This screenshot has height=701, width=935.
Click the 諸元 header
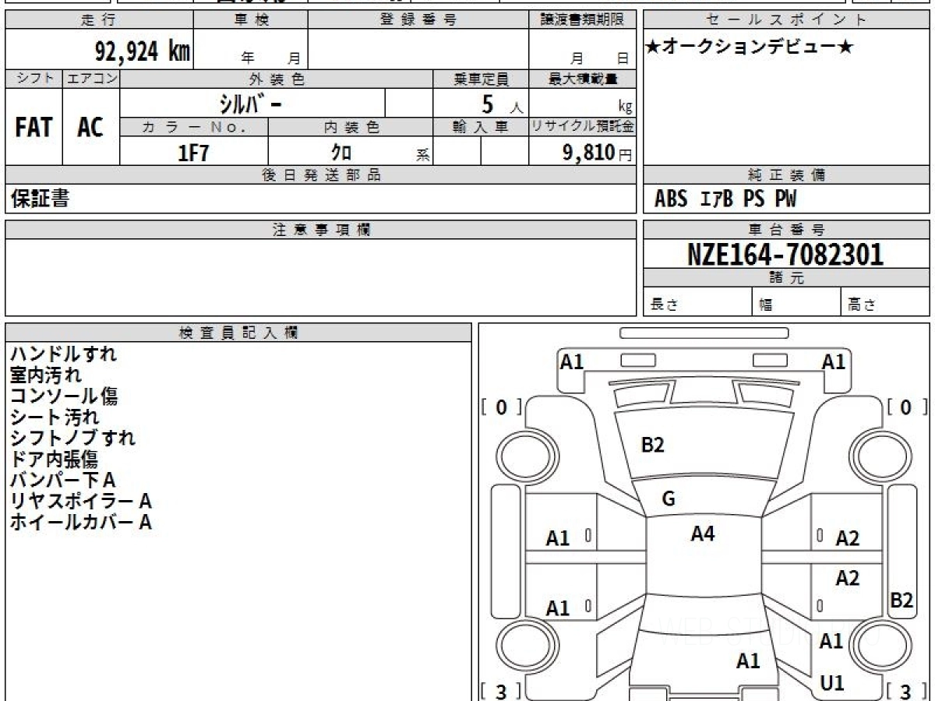786,278
